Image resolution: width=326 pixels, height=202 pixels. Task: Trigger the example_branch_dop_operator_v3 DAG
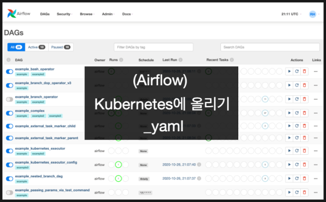pyautogui.click(x=289, y=85)
